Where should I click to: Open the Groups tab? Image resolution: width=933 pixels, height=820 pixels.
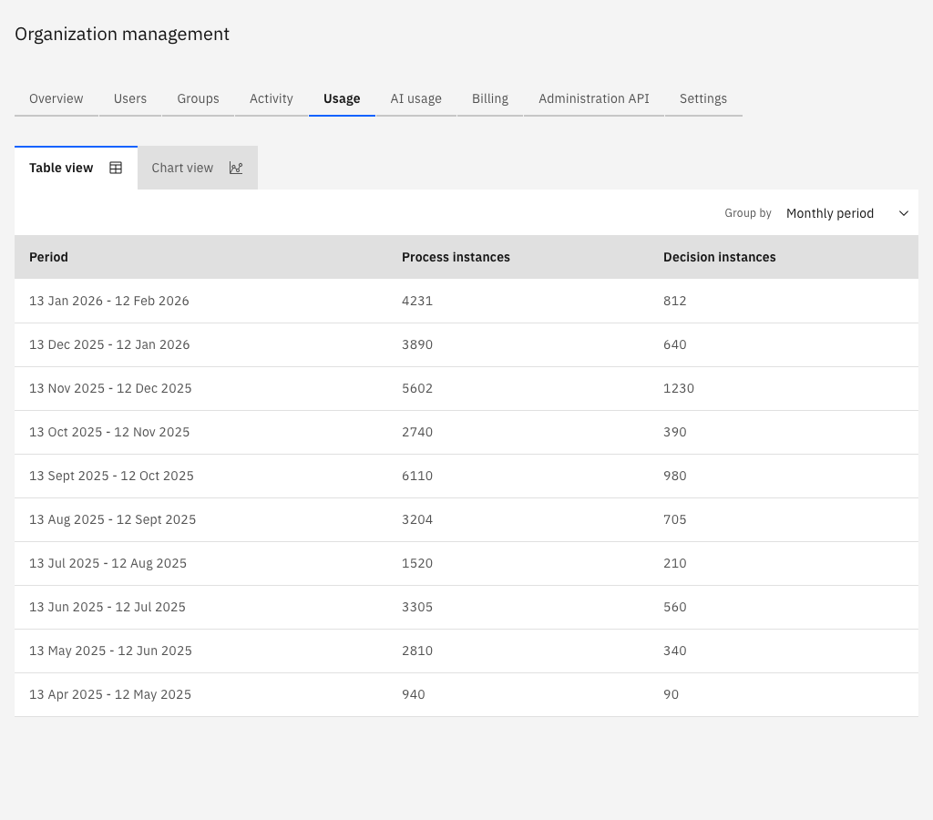click(198, 98)
